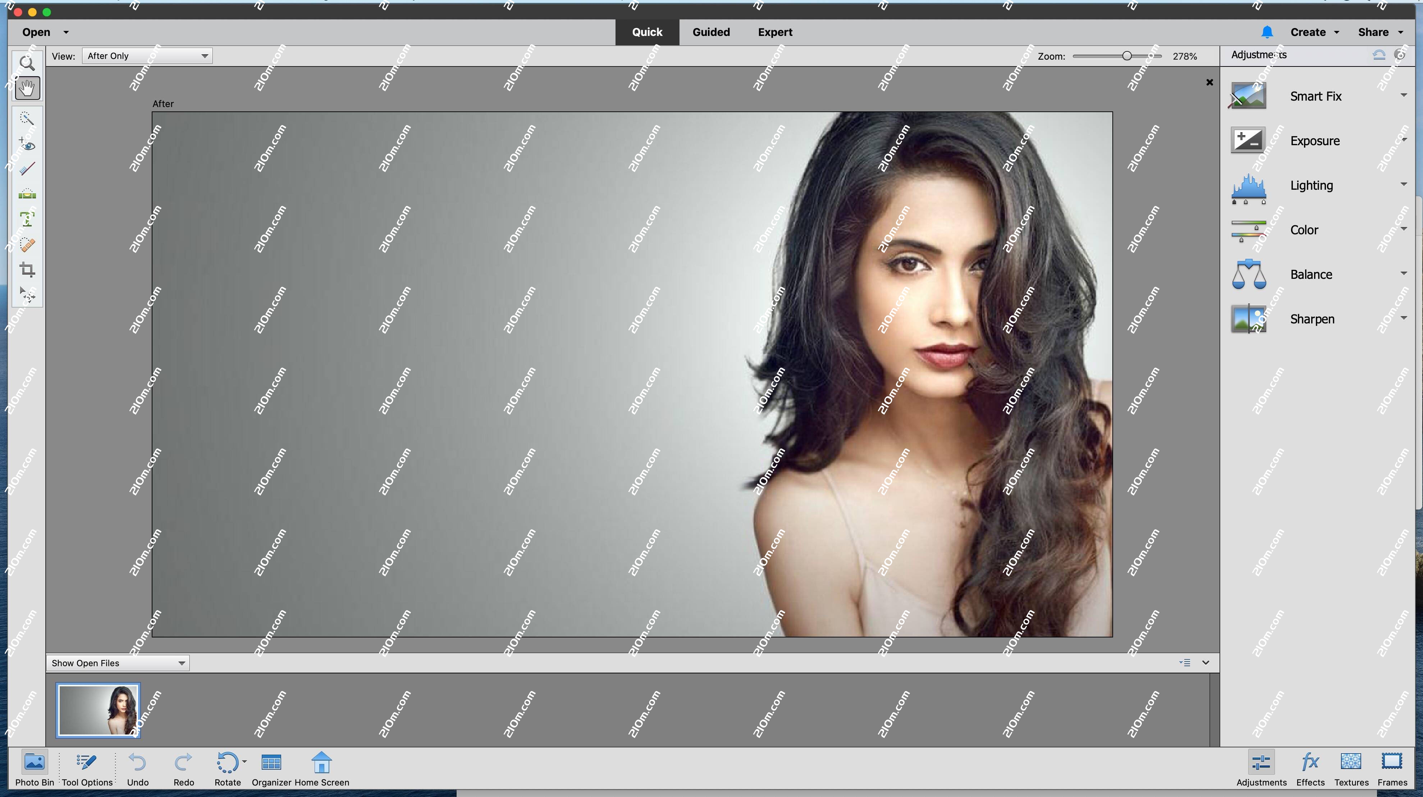This screenshot has width=1423, height=797.
Task: Switch to Quick mode tab
Action: click(647, 32)
